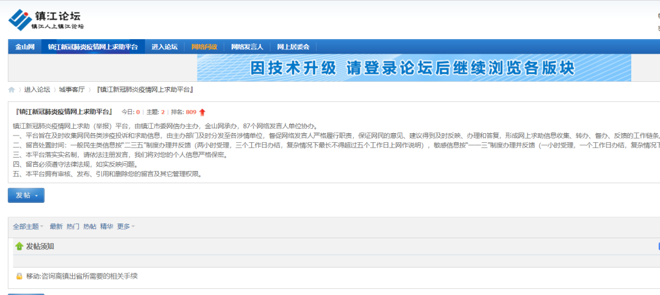The height and width of the screenshot is (295, 660).
Task: Click 城事客厅 in the breadcrumb
Action: point(71,90)
